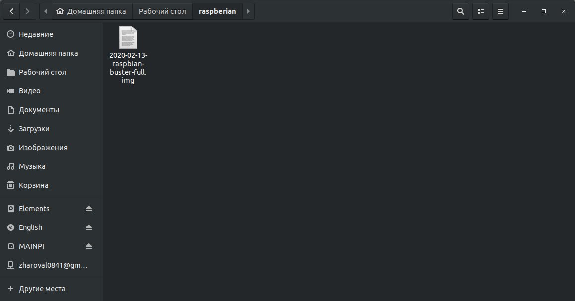Open Изображения in the sidebar
This screenshot has height=301, width=575.
click(x=51, y=148)
